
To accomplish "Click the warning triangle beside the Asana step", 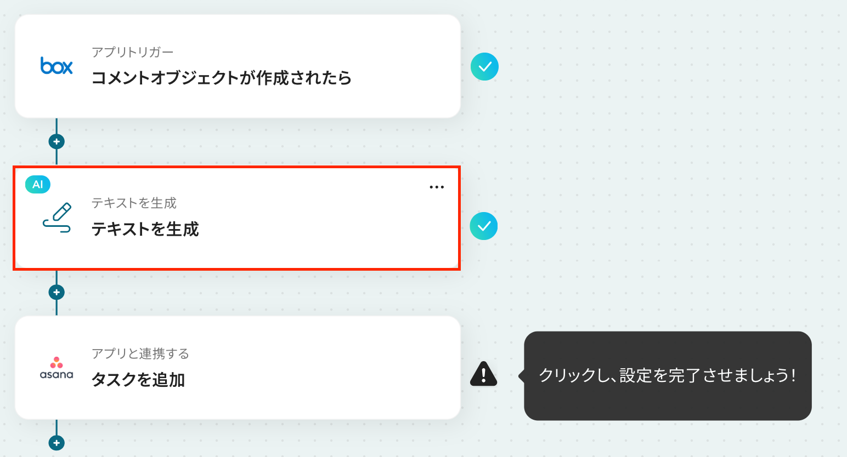I will [x=483, y=374].
